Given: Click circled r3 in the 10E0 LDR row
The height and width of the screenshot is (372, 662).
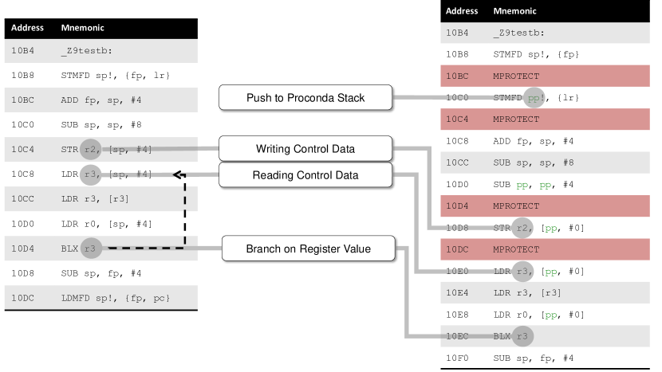Looking at the screenshot, I should pos(523,272).
